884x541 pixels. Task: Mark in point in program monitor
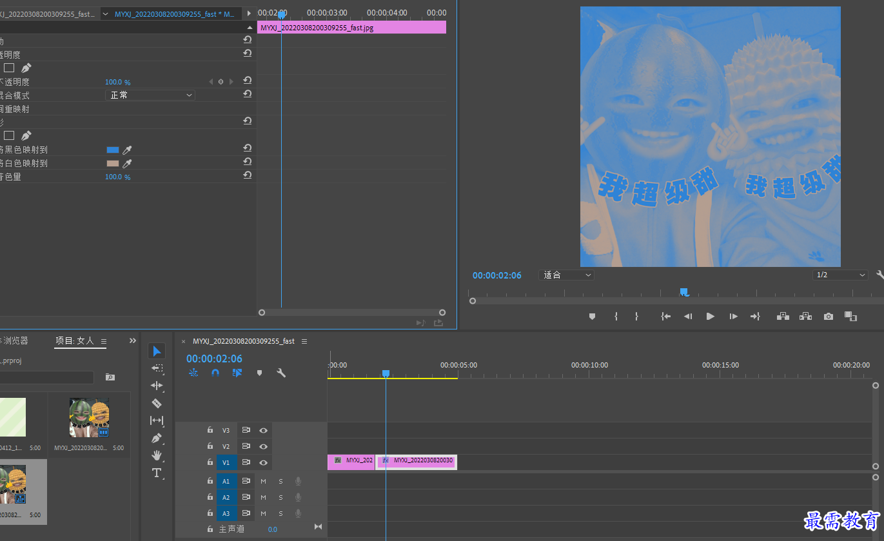616,317
